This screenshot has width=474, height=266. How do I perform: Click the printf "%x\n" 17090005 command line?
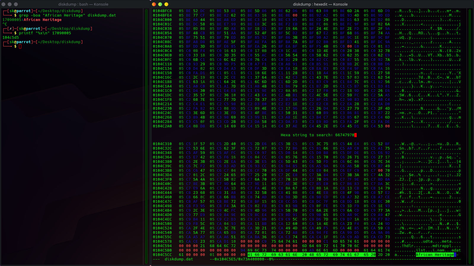[45, 33]
